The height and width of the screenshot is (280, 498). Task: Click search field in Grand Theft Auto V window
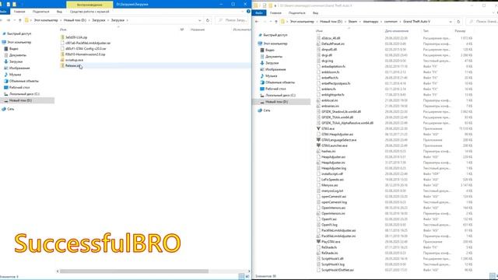coord(482,22)
